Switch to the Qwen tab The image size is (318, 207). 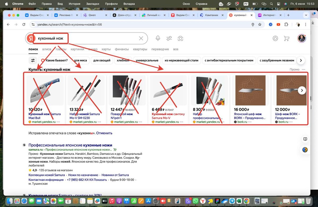95,15
